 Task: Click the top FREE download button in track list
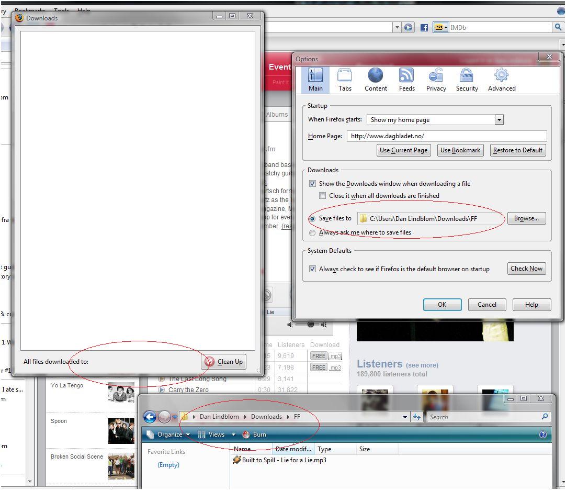[x=319, y=356]
